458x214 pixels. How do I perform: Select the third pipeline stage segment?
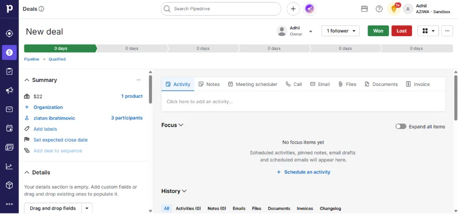click(203, 48)
